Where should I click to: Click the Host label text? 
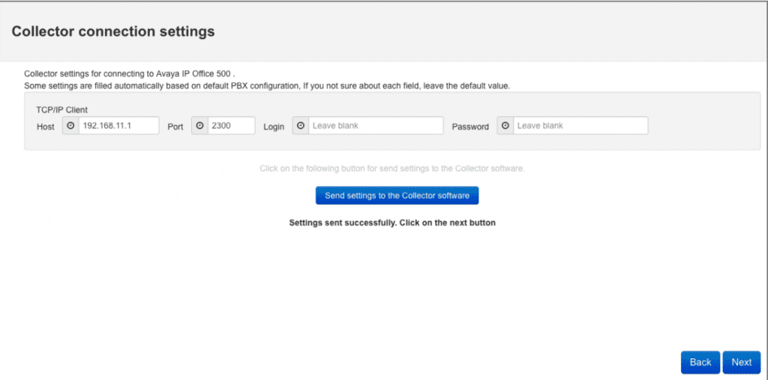[x=46, y=127]
